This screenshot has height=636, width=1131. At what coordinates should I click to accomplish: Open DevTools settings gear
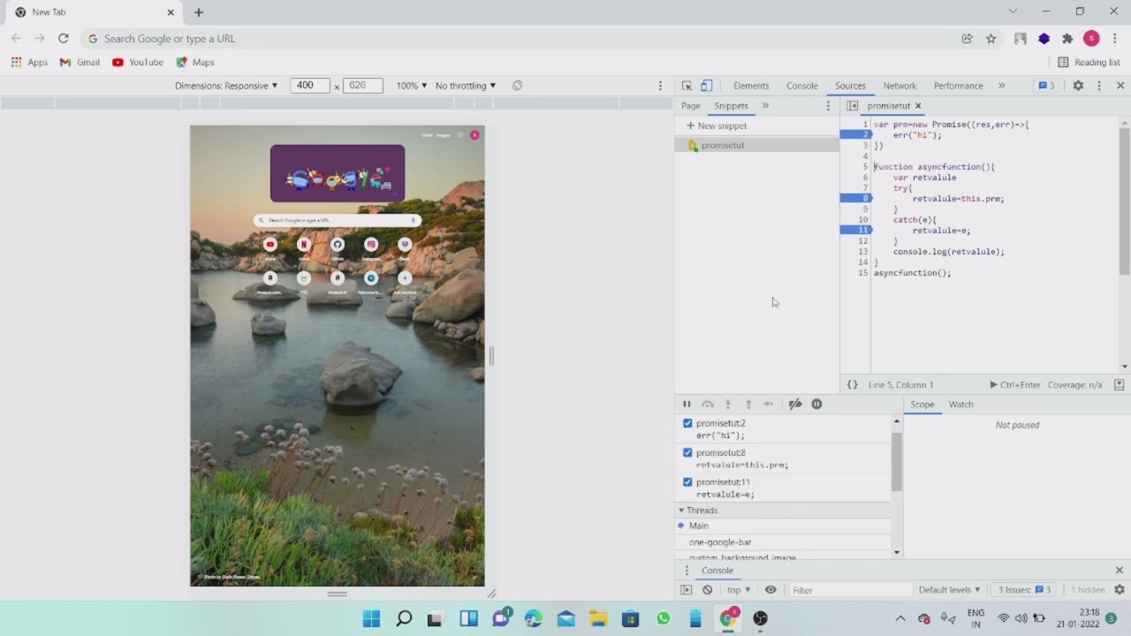[x=1078, y=86]
